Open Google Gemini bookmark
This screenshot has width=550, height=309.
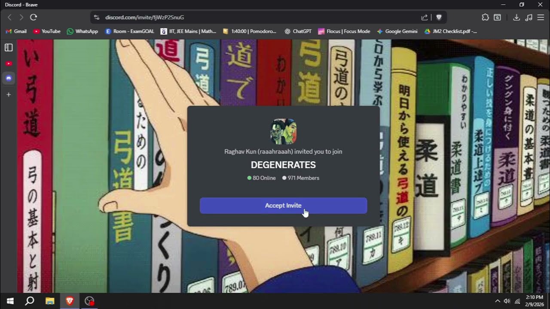coord(397,31)
